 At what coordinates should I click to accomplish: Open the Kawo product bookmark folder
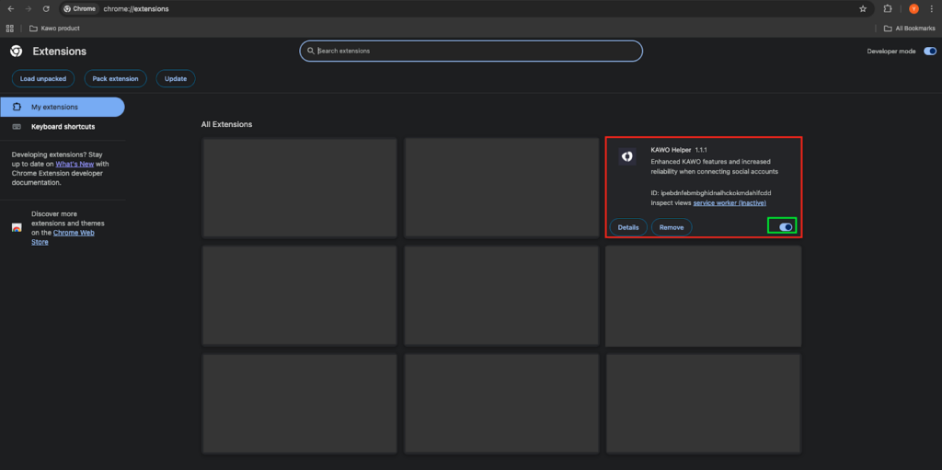pos(55,29)
